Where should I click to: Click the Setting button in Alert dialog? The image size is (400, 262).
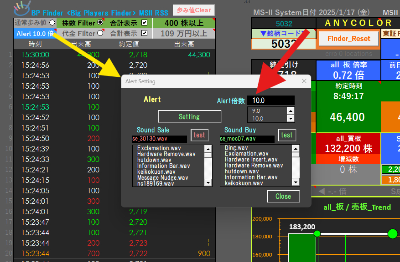(x=189, y=117)
